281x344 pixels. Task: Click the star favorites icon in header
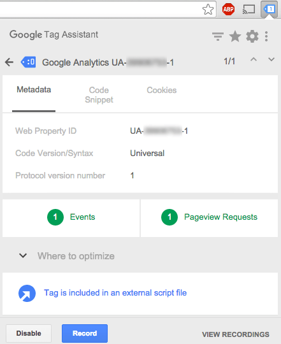(235, 36)
